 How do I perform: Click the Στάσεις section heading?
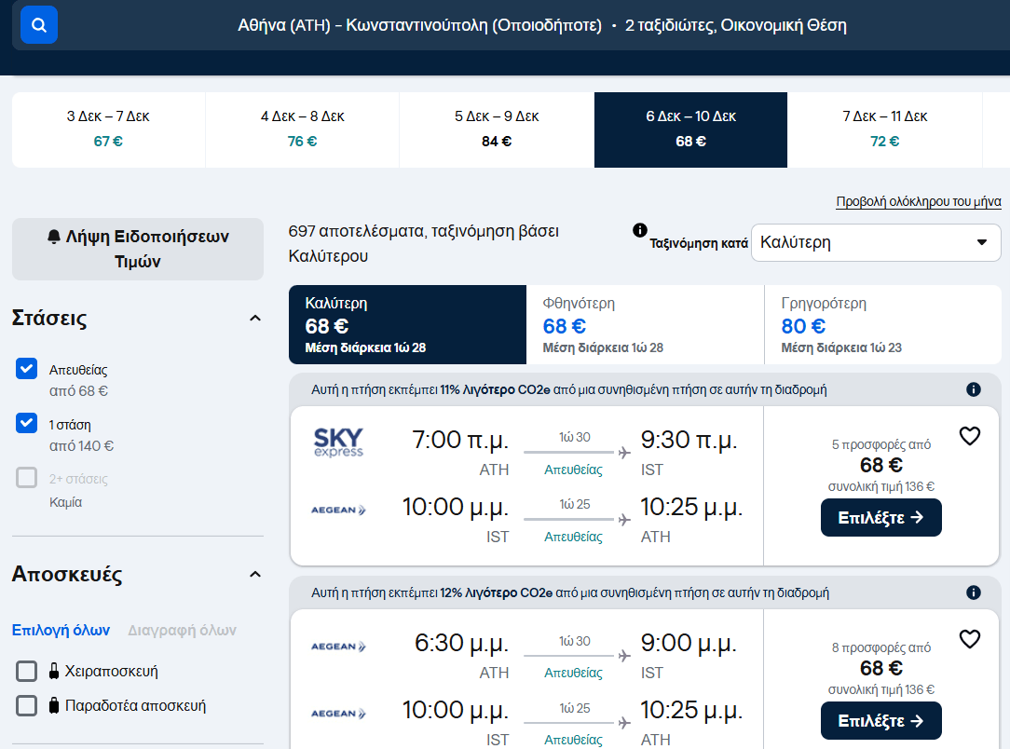(x=49, y=319)
